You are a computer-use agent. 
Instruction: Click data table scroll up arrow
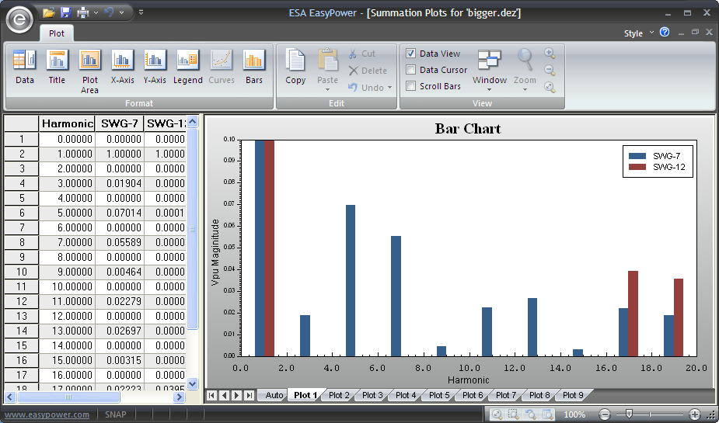(x=193, y=122)
